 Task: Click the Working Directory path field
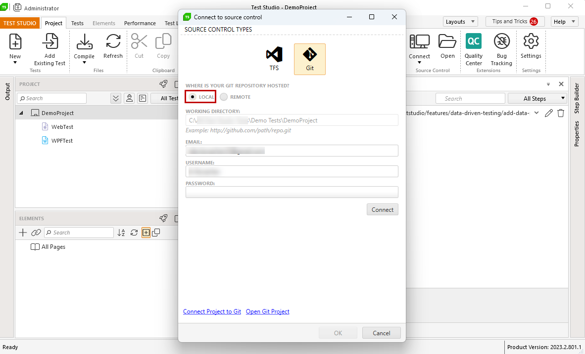click(x=292, y=120)
